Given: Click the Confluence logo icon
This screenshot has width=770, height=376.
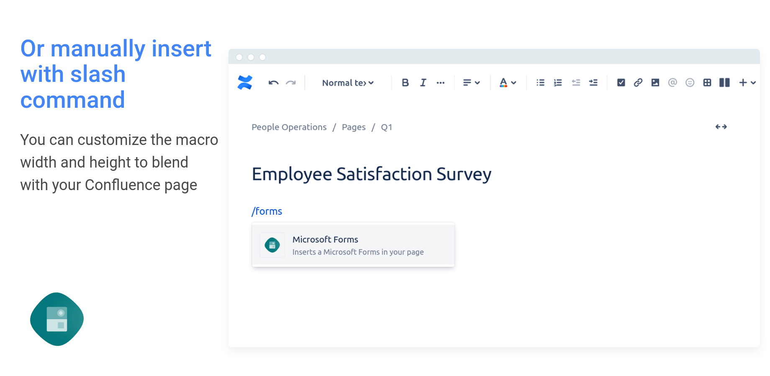Looking at the screenshot, I should (245, 82).
